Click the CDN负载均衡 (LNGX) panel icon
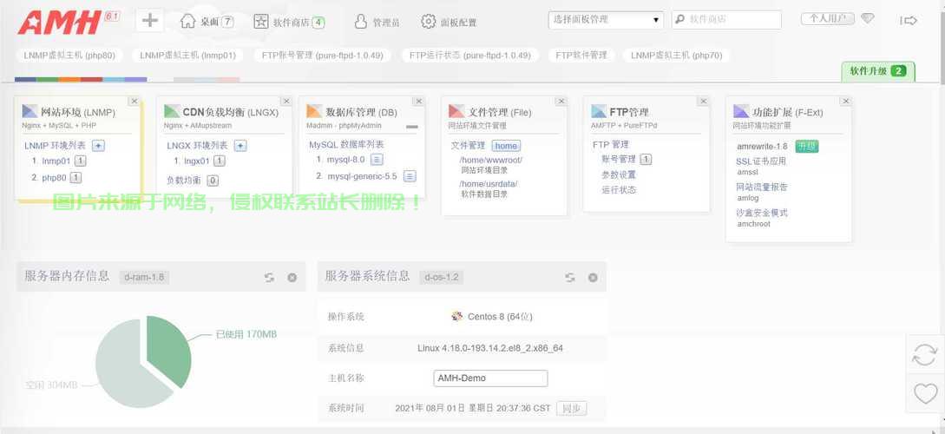The height and width of the screenshot is (434, 945). pos(172,111)
